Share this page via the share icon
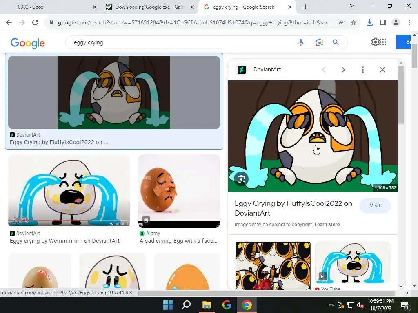418x313 pixels. pyautogui.click(x=340, y=23)
